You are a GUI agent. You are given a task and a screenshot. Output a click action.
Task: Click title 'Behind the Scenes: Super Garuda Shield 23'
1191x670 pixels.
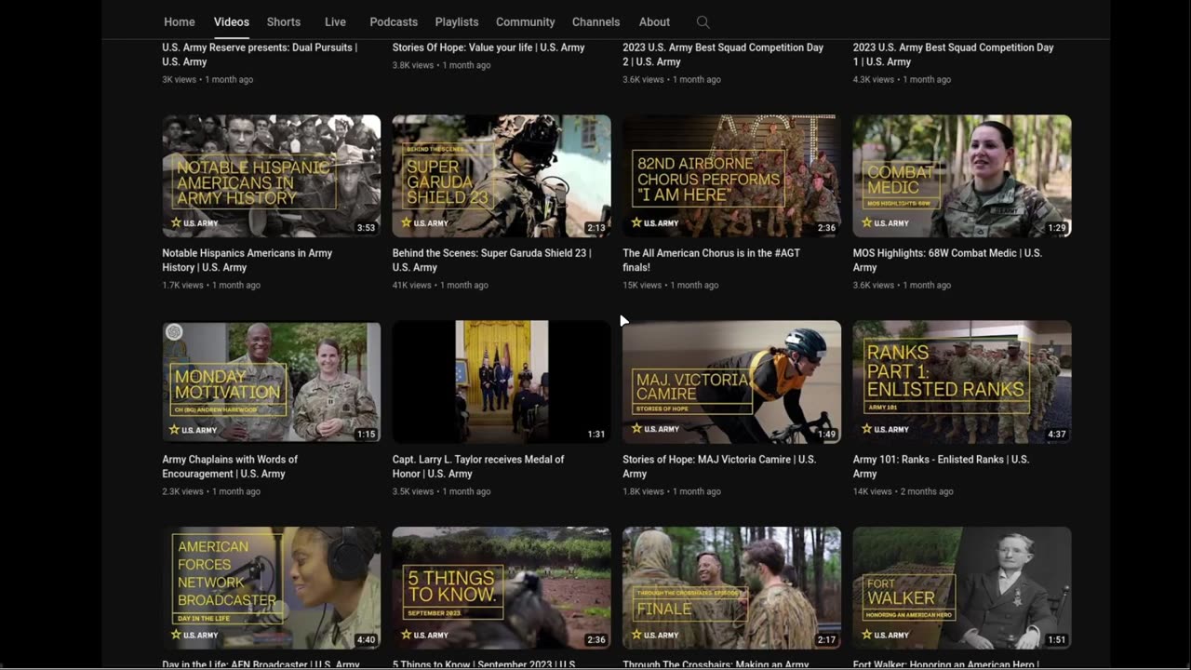491,261
